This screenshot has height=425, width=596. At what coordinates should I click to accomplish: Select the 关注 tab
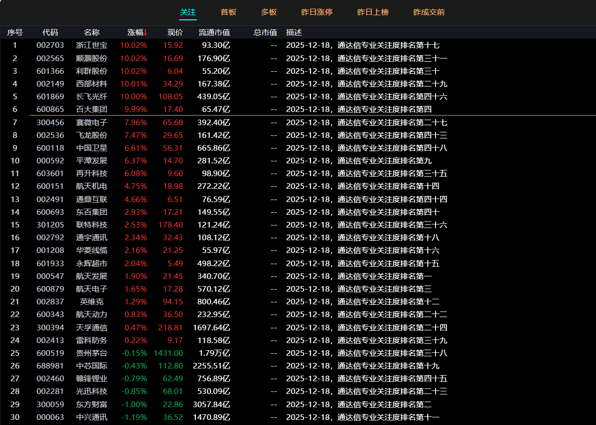tap(188, 12)
